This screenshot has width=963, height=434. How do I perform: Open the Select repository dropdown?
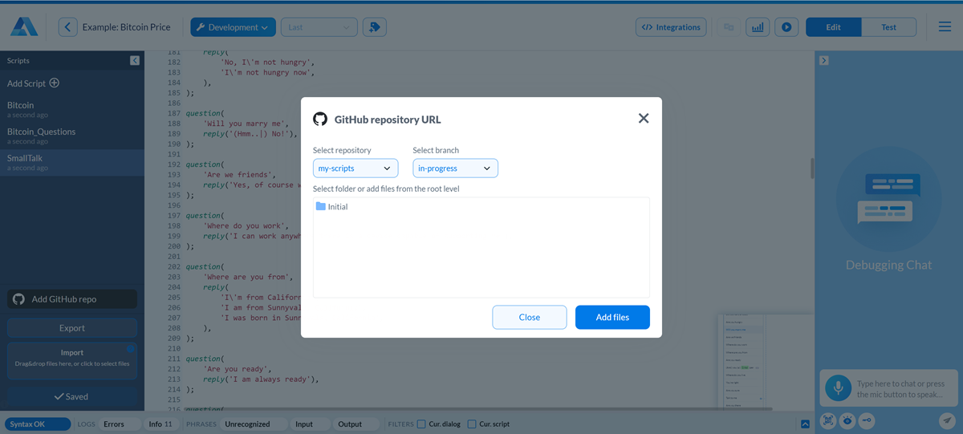click(356, 168)
